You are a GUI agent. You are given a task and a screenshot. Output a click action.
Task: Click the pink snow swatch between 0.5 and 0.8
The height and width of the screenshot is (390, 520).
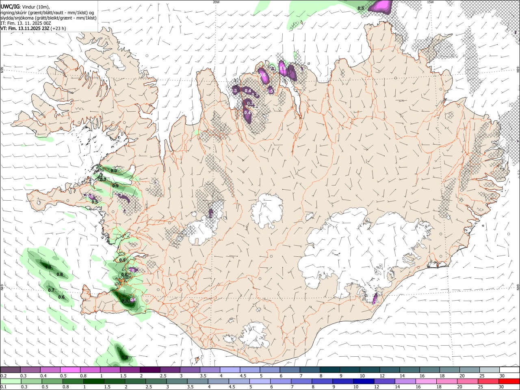point(70,370)
